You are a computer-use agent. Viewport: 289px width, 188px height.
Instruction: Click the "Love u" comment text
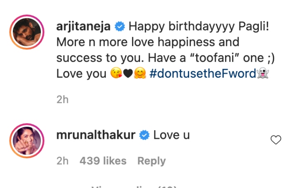[x=171, y=135]
